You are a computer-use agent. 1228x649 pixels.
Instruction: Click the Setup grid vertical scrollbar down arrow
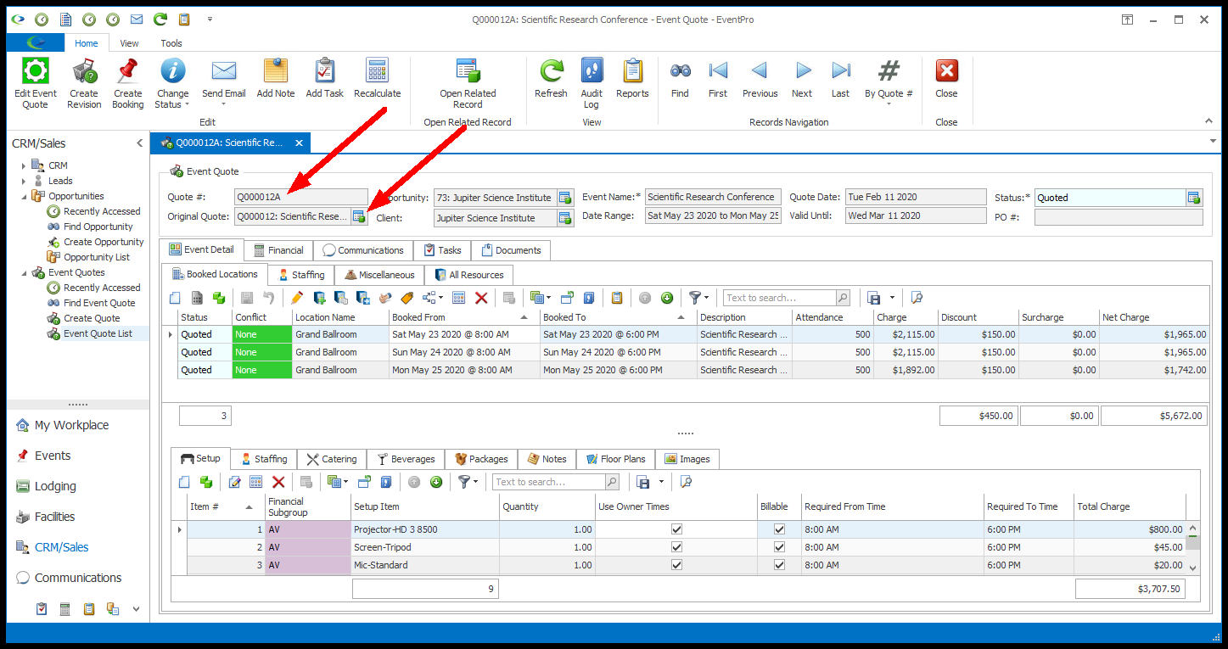click(1193, 568)
